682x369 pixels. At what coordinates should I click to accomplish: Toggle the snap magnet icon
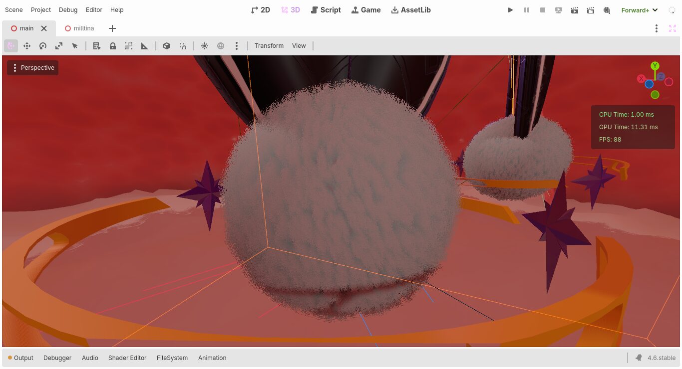coord(183,46)
